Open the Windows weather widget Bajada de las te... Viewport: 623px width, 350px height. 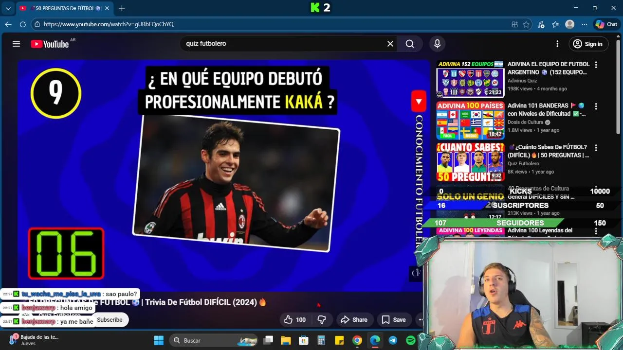coord(34,340)
